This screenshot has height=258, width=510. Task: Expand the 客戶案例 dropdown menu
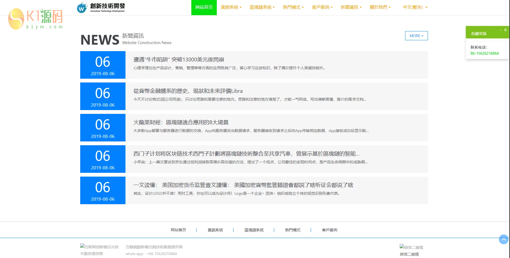tap(322, 8)
